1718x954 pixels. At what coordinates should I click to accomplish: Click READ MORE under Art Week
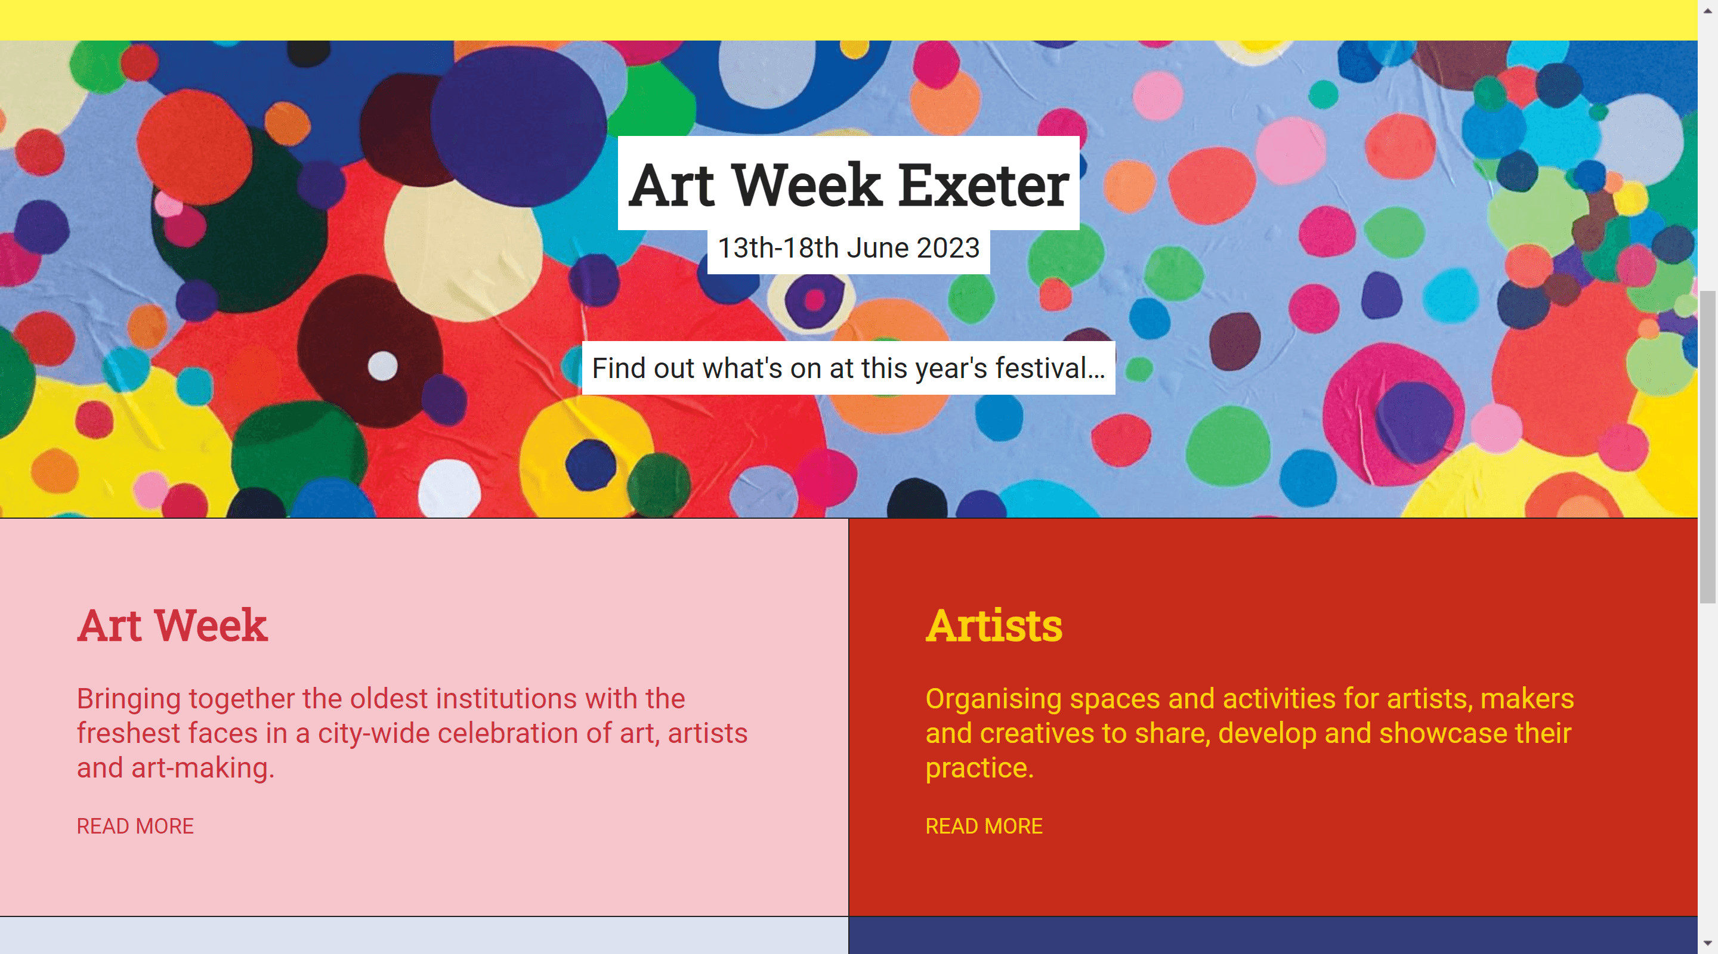(135, 826)
